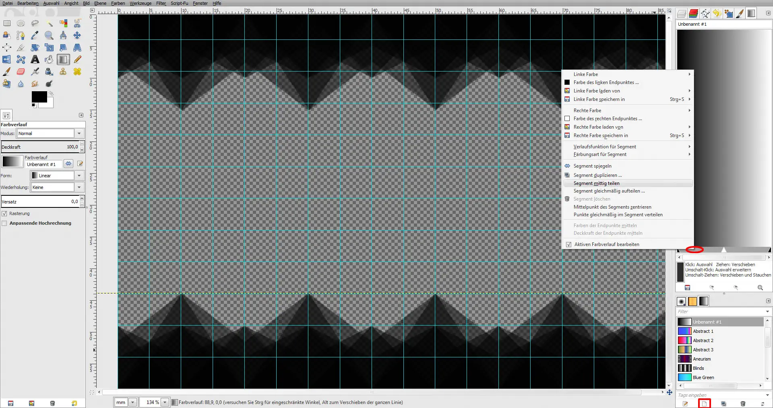Choose the Bucket Fill tool

[x=49, y=59]
